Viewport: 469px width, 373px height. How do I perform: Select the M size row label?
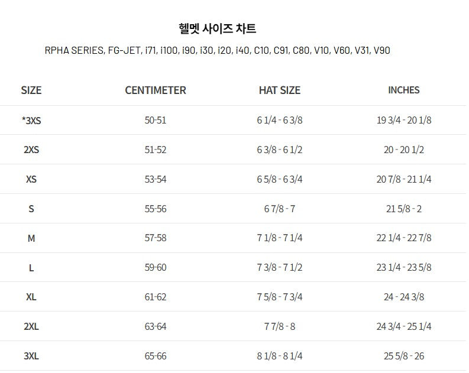point(31,238)
